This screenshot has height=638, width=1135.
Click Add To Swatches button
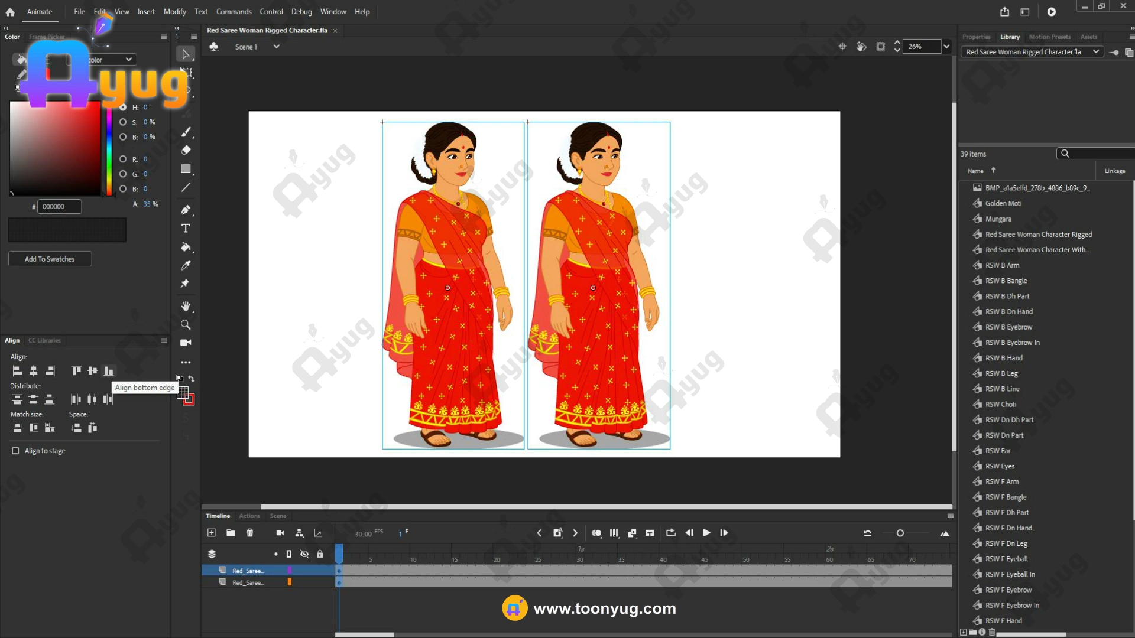pos(50,259)
